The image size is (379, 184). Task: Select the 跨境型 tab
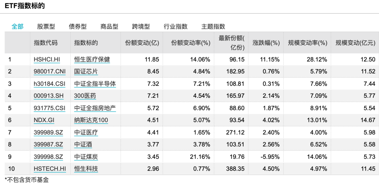141,26
